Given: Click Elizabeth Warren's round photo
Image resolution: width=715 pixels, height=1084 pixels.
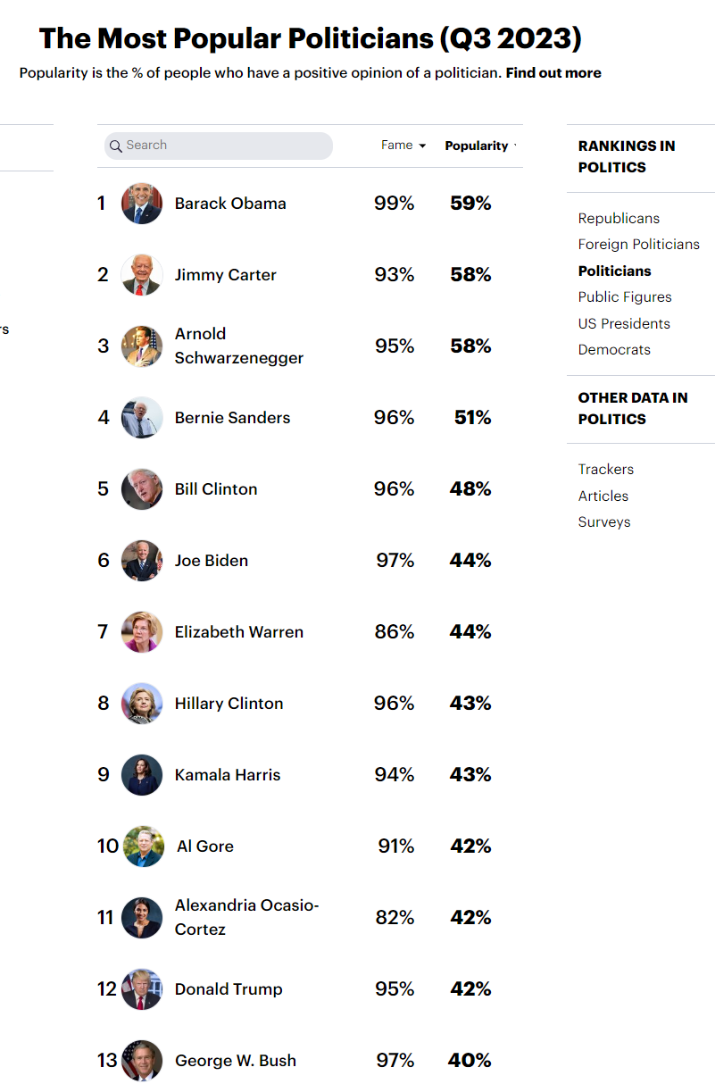Looking at the screenshot, I should tap(142, 632).
